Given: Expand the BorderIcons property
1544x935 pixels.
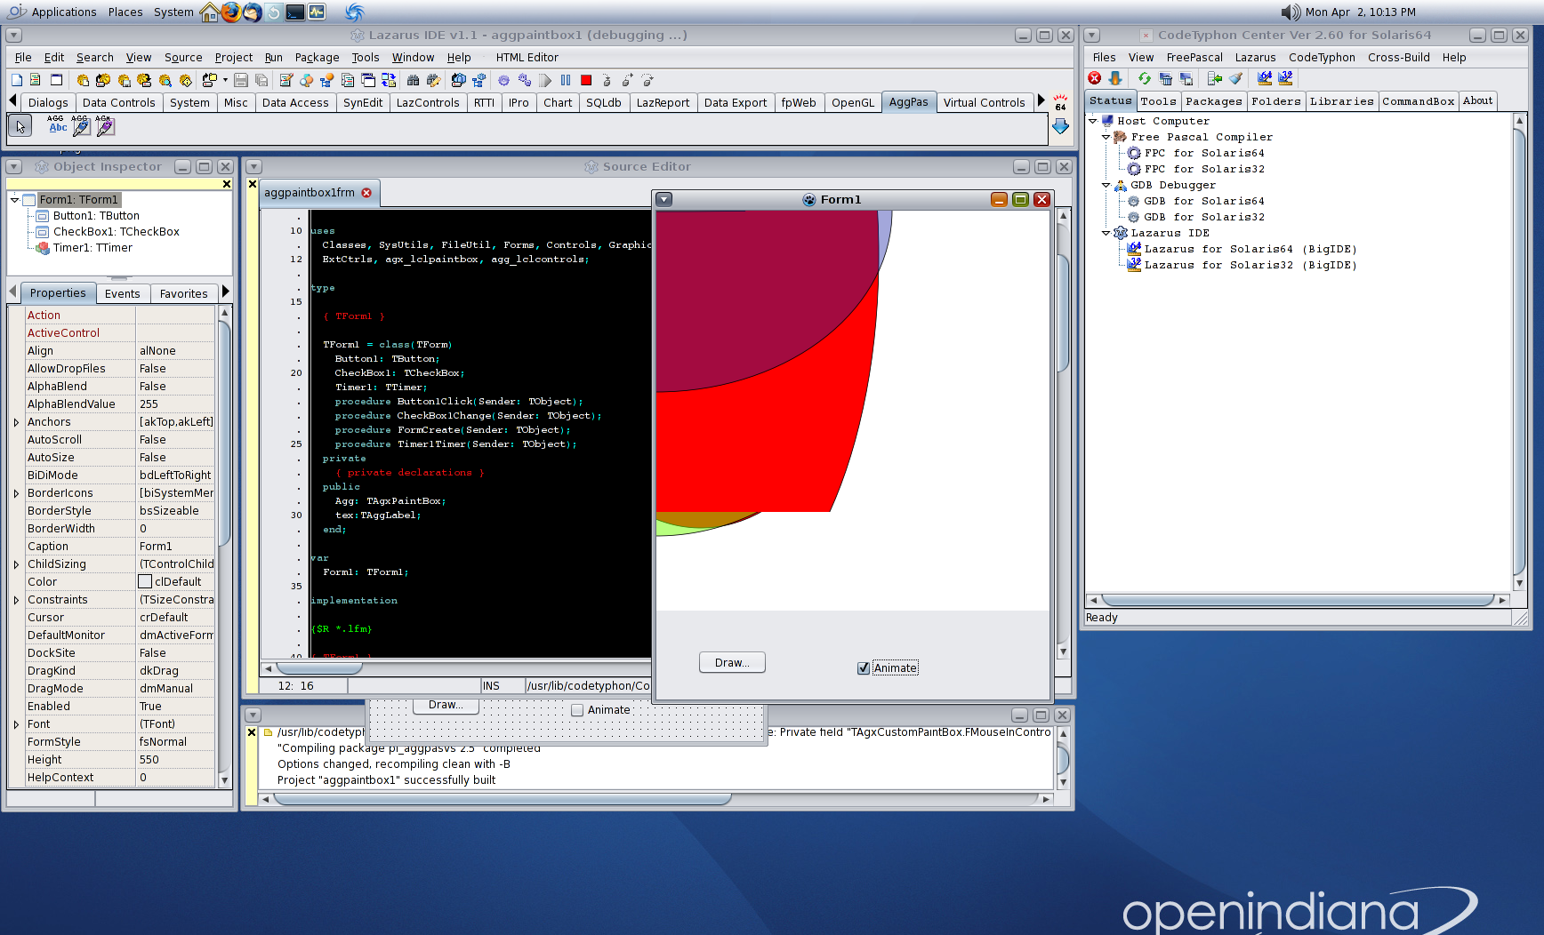Looking at the screenshot, I should click(16, 493).
